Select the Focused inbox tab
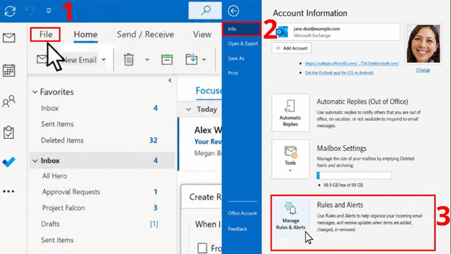The width and height of the screenshot is (451, 254). tap(209, 91)
